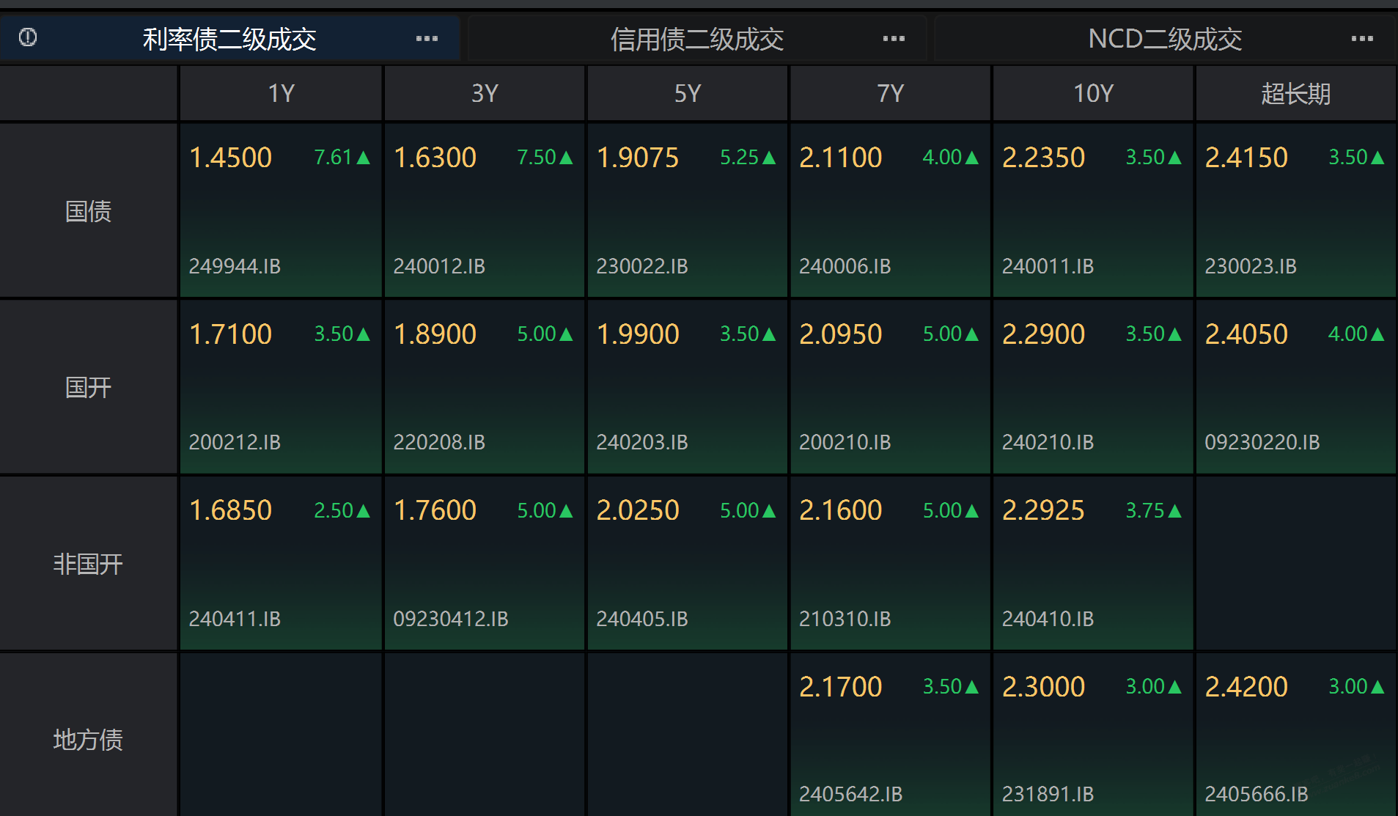Switch to the 利率债二级成交 tab
The height and width of the screenshot is (816, 1398).
[230, 39]
